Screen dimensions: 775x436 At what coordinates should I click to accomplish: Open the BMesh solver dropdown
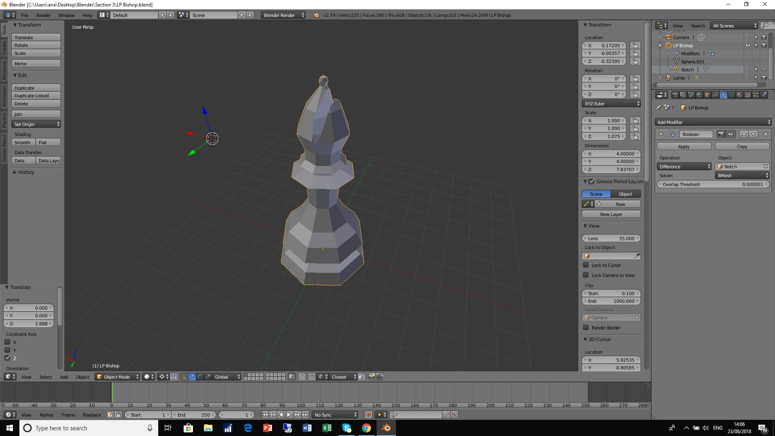click(x=742, y=176)
